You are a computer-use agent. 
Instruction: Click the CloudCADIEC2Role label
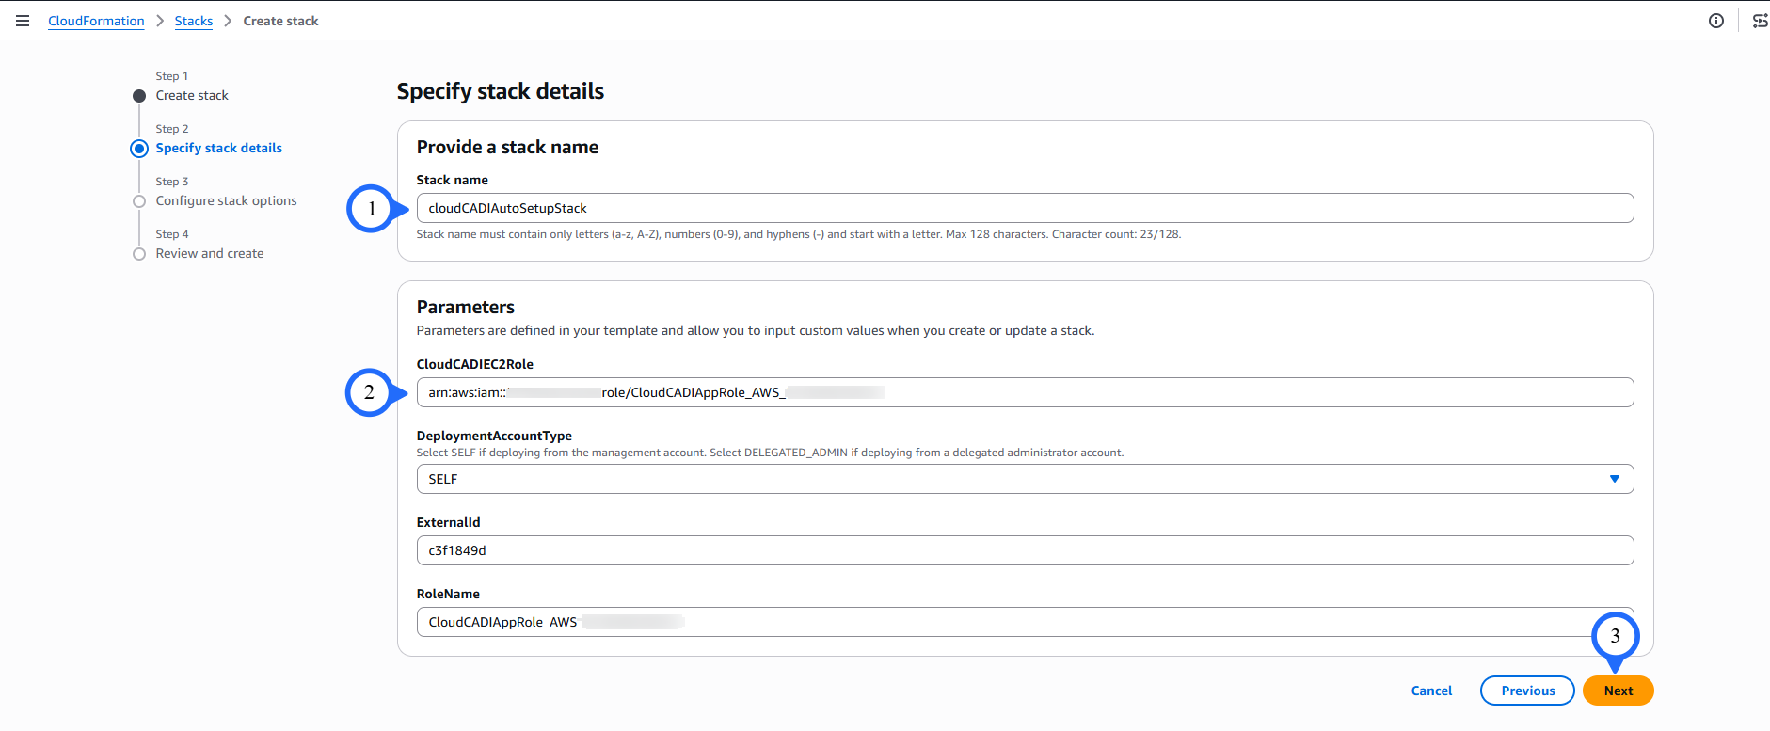click(x=475, y=364)
